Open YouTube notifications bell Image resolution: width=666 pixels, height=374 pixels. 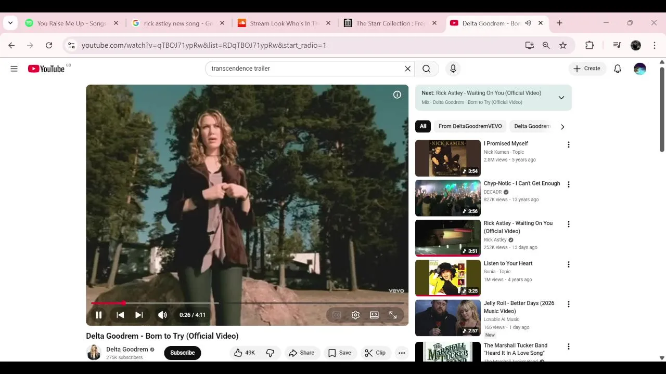point(618,69)
